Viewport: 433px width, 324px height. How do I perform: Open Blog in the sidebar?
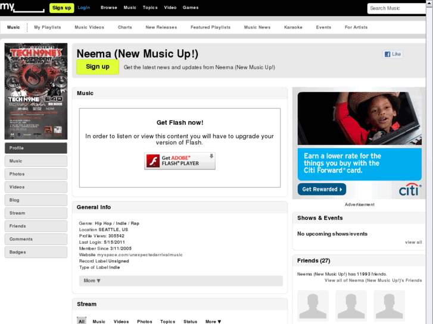(36, 200)
